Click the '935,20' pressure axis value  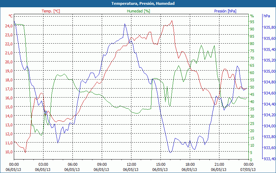[269, 60]
